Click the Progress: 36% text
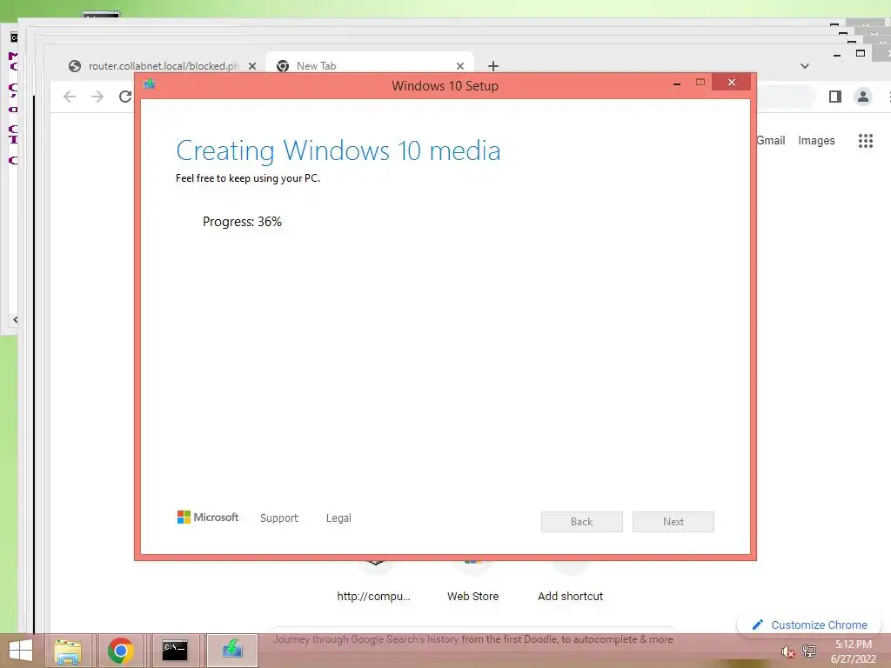The image size is (891, 668). coord(242,222)
